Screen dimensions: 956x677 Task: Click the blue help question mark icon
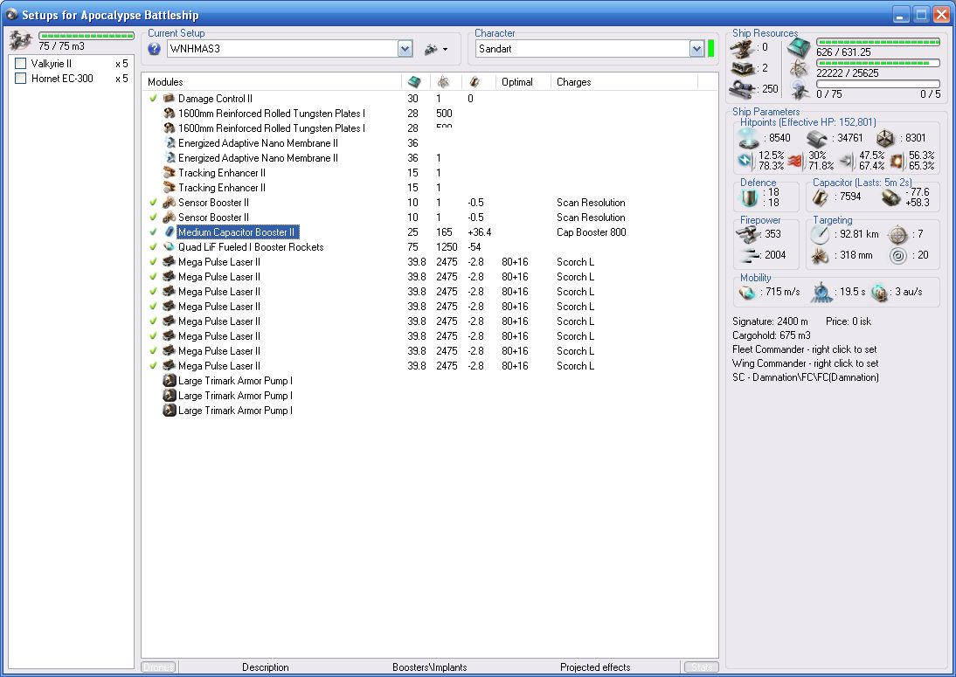[155, 49]
